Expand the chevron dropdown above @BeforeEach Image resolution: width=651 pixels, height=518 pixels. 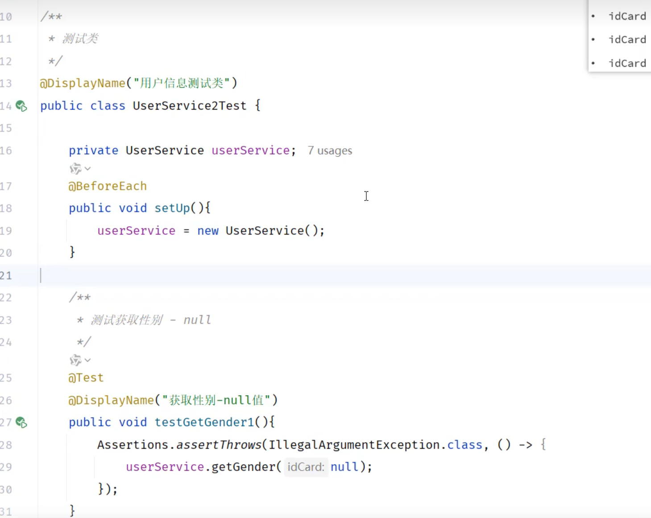88,169
